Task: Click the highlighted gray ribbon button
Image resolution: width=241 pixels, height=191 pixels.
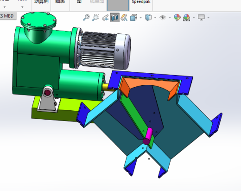Action: pos(118,5)
